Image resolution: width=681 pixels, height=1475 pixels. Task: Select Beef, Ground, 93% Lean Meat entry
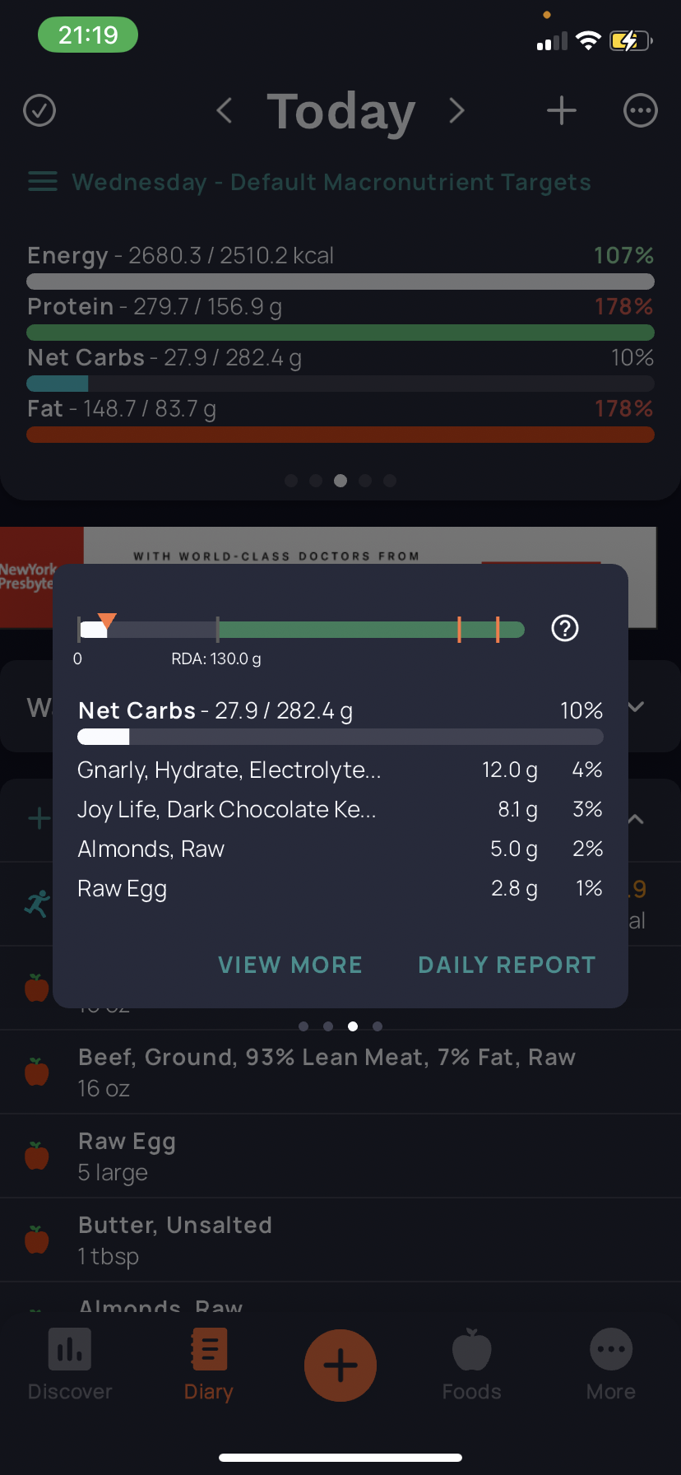(327, 1072)
